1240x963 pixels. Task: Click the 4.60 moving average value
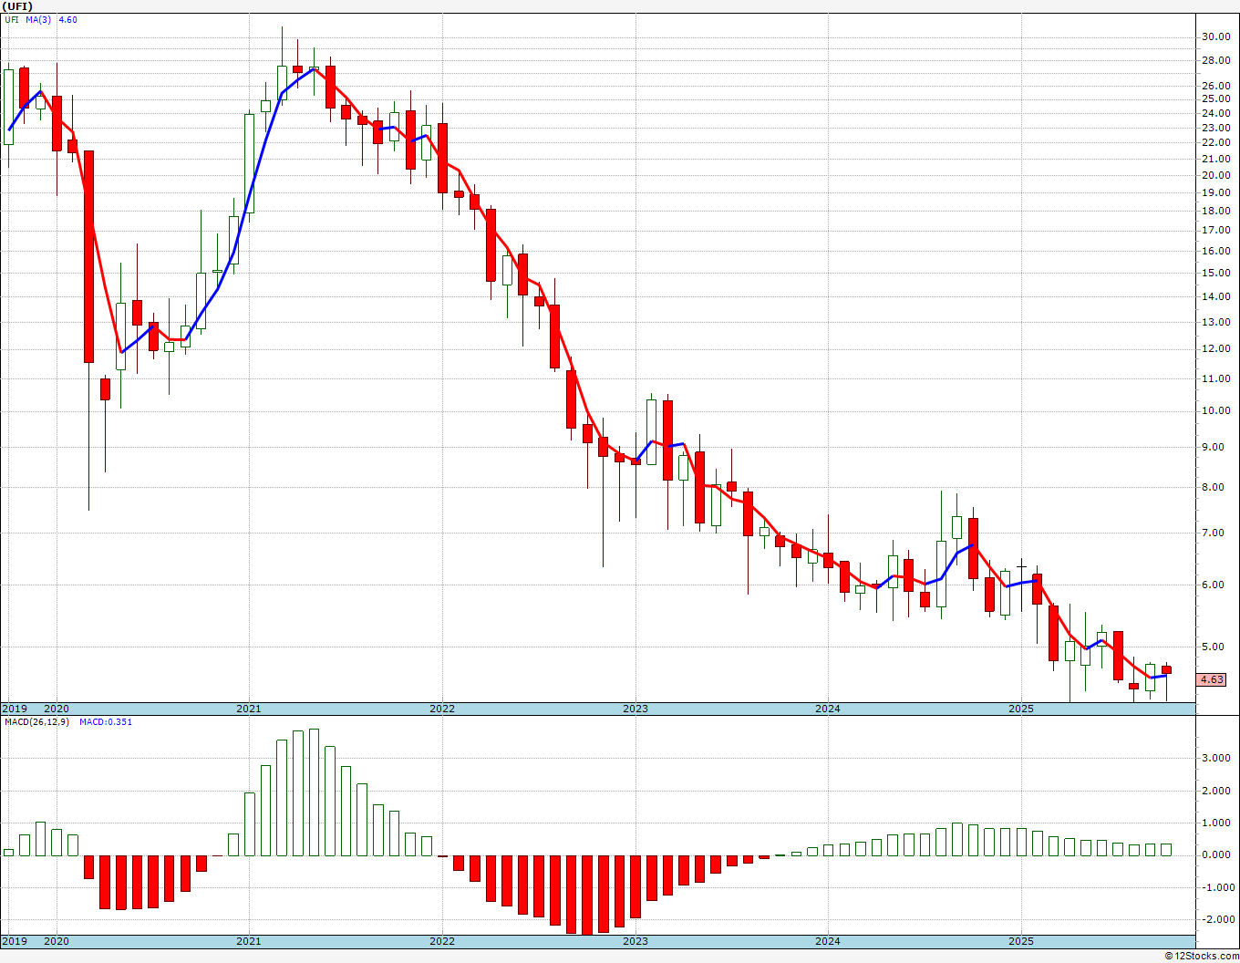[x=67, y=19]
